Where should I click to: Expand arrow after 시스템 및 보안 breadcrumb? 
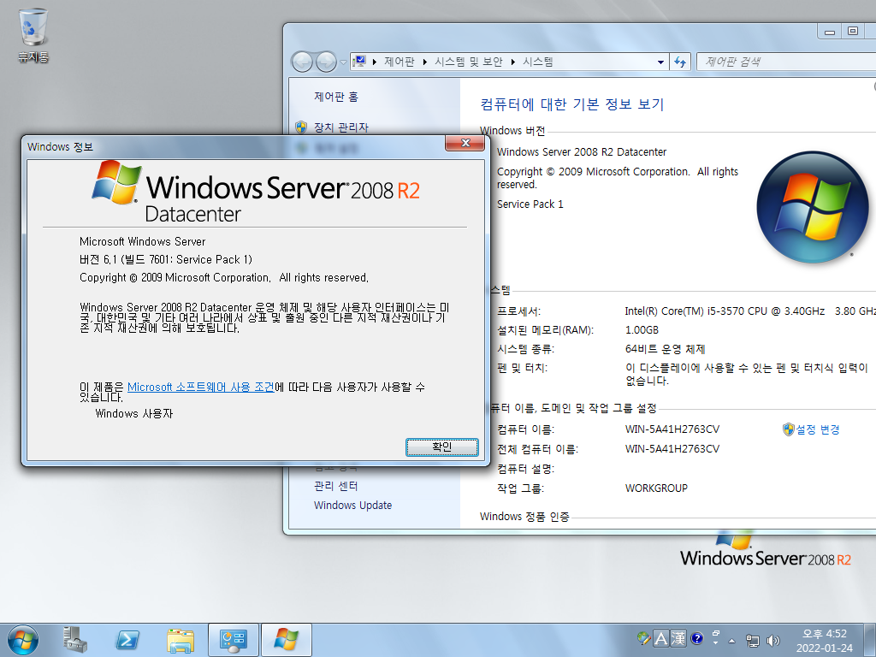pos(513,62)
